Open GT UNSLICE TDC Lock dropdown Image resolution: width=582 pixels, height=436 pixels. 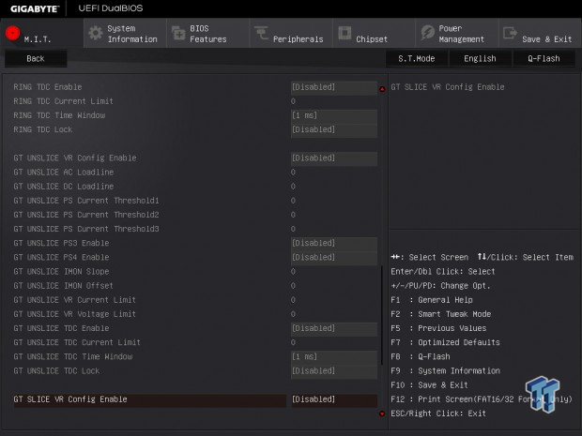(334, 371)
